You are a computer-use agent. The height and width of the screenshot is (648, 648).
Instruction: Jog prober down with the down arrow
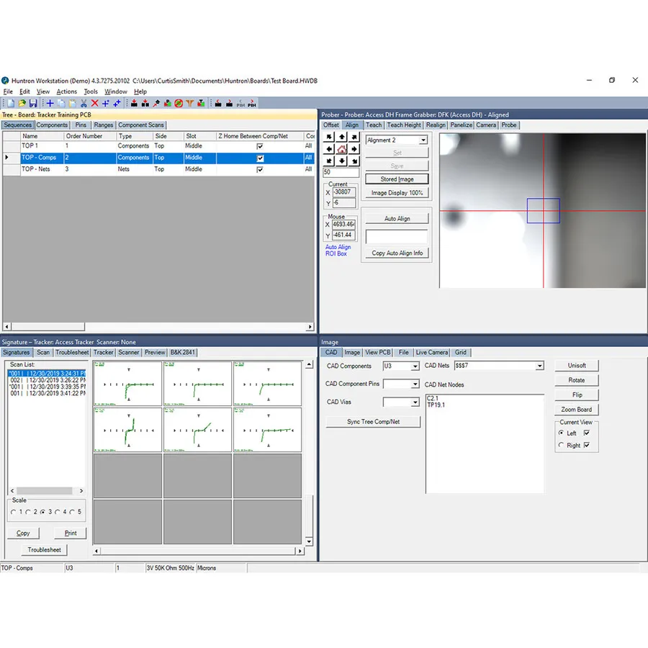[342, 161]
